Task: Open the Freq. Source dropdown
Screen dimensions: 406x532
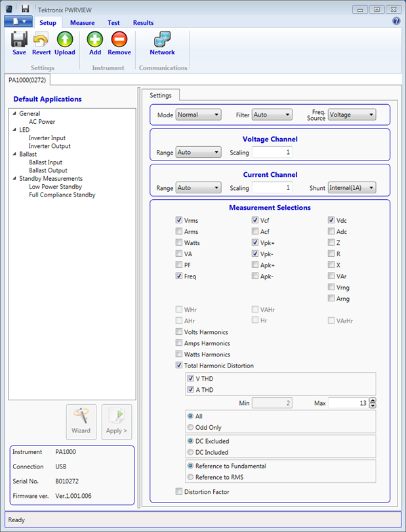Action: 352,115
